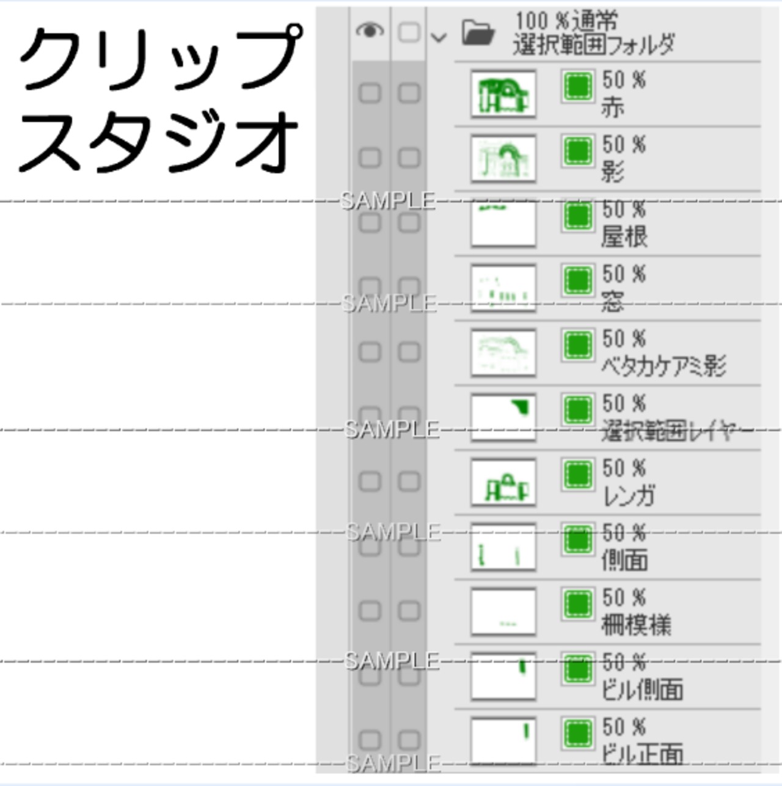
Task: Select the 選択範囲フォルダ folder name
Action: [593, 45]
